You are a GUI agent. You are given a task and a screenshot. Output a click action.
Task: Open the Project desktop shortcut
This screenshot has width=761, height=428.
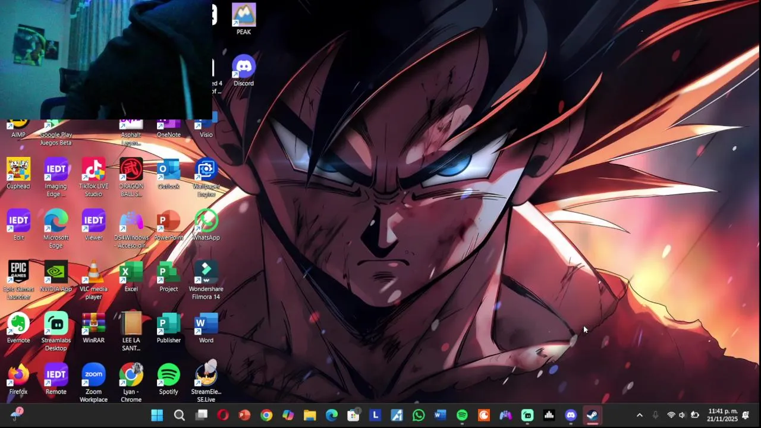[168, 276]
